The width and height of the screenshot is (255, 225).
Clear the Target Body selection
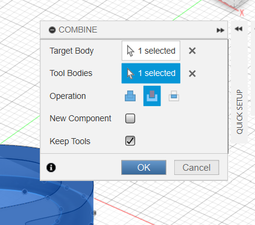(x=192, y=51)
